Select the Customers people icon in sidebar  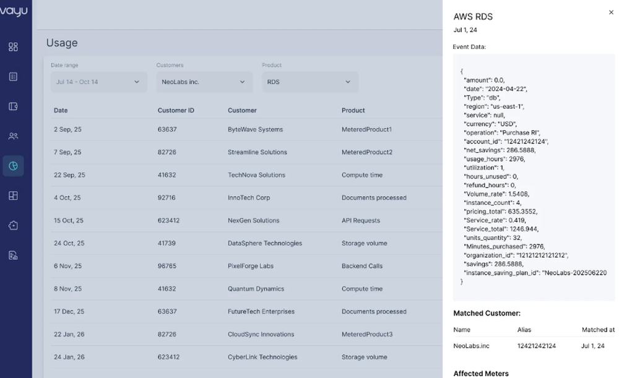point(14,135)
